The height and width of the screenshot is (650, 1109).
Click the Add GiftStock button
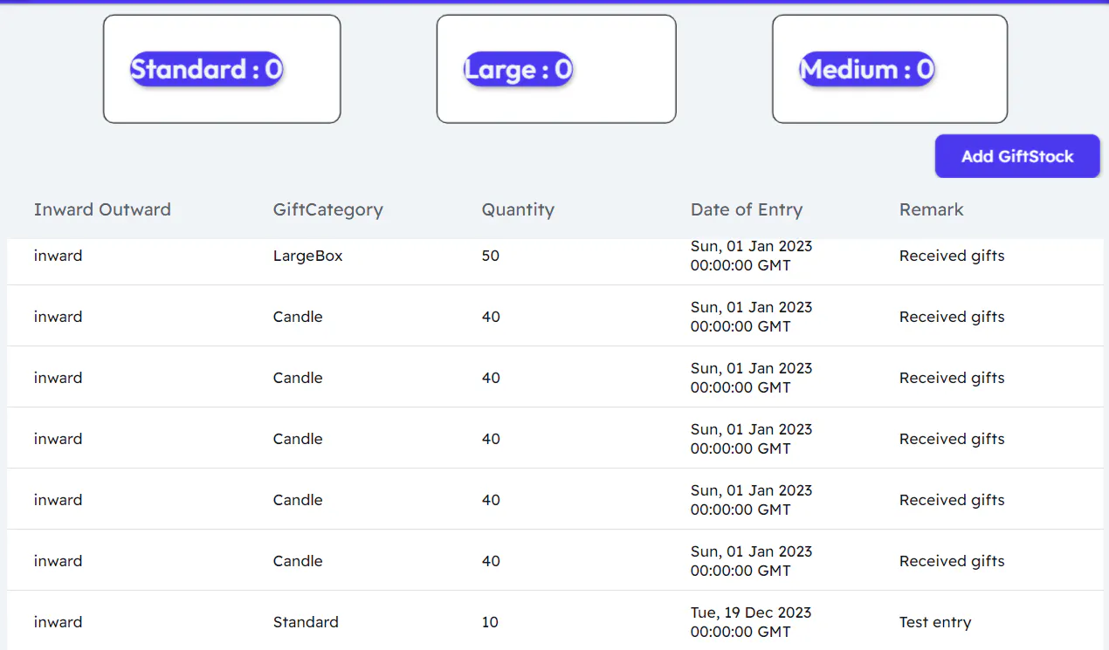tap(1017, 156)
